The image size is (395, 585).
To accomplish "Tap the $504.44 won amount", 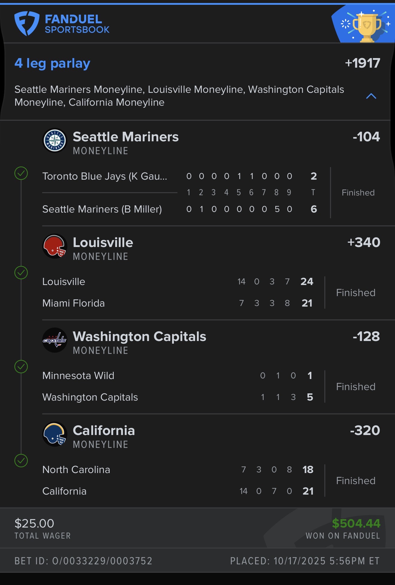I will [x=356, y=523].
